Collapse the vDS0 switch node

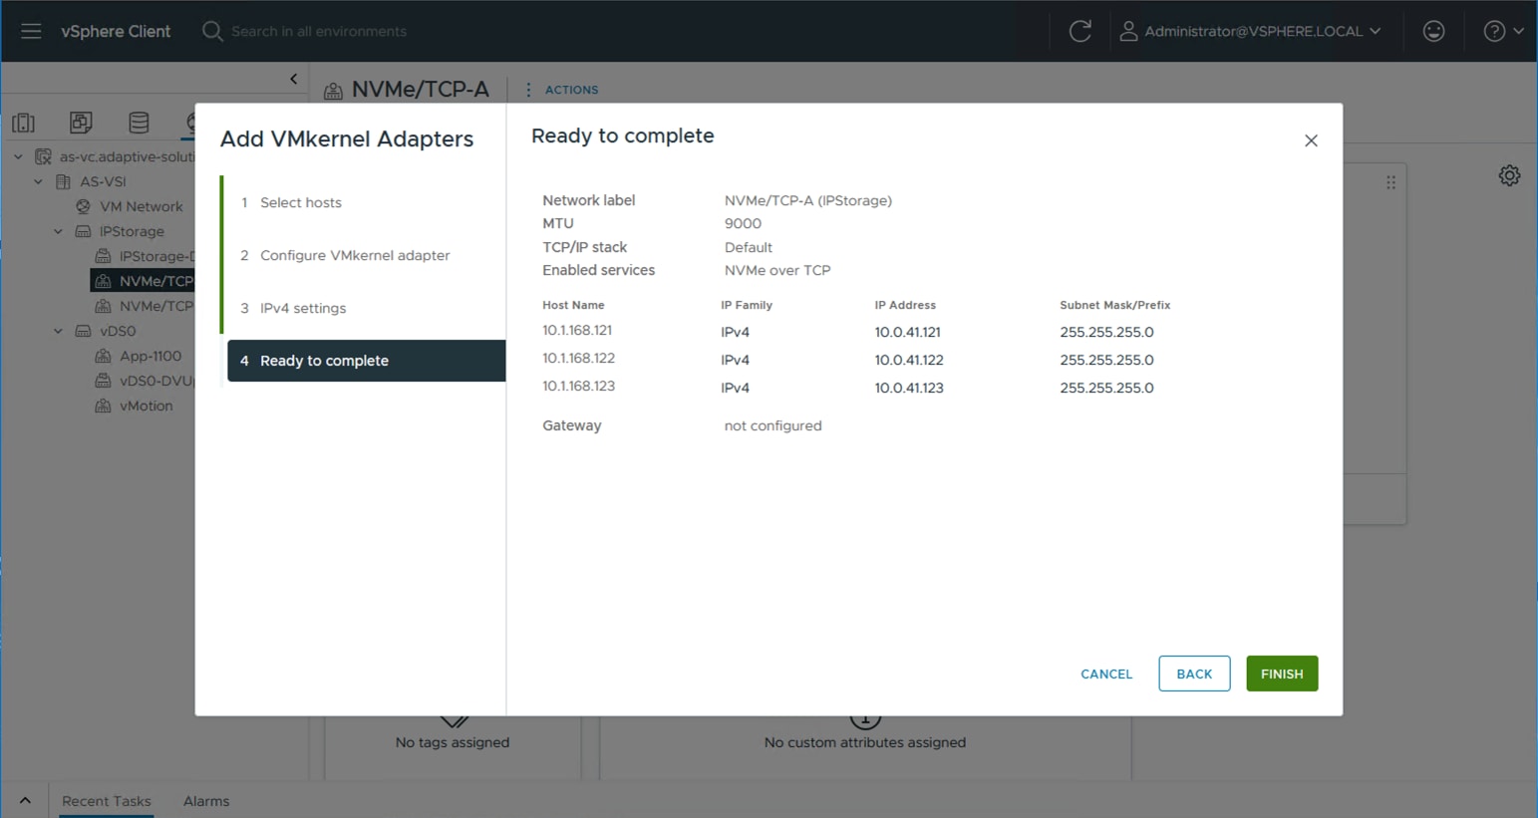click(58, 330)
